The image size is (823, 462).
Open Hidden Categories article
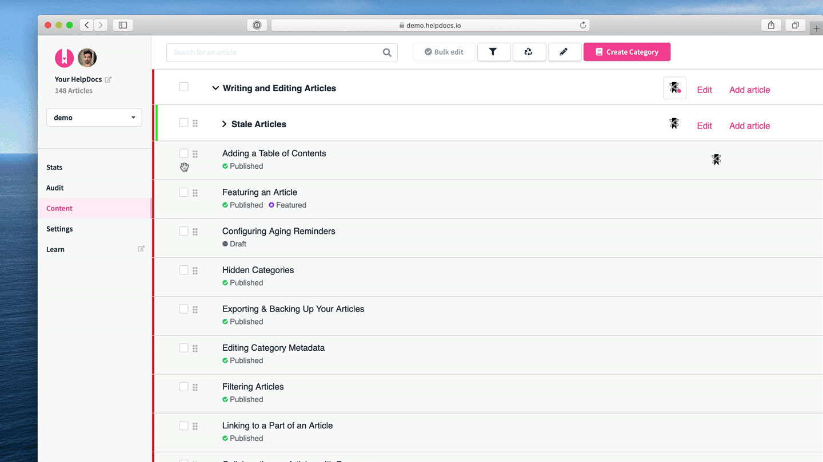coord(258,270)
